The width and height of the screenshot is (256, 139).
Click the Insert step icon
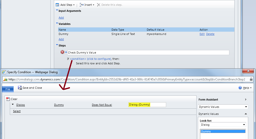click(x=81, y=5)
